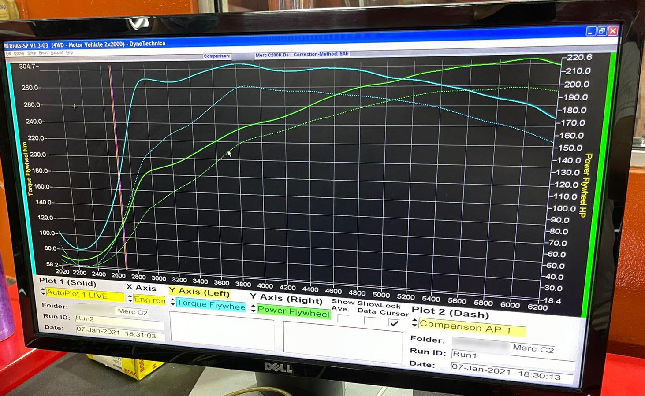Click the Torque Flywheel Nm axis label

pos(28,169)
